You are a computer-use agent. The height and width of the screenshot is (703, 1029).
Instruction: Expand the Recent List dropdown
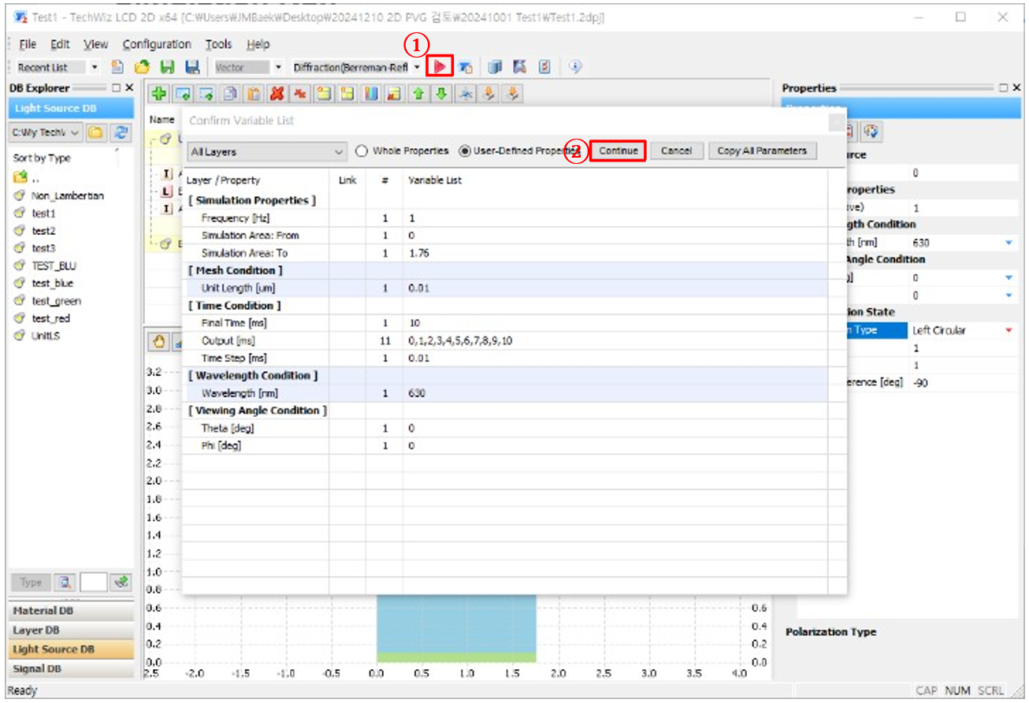[95, 68]
